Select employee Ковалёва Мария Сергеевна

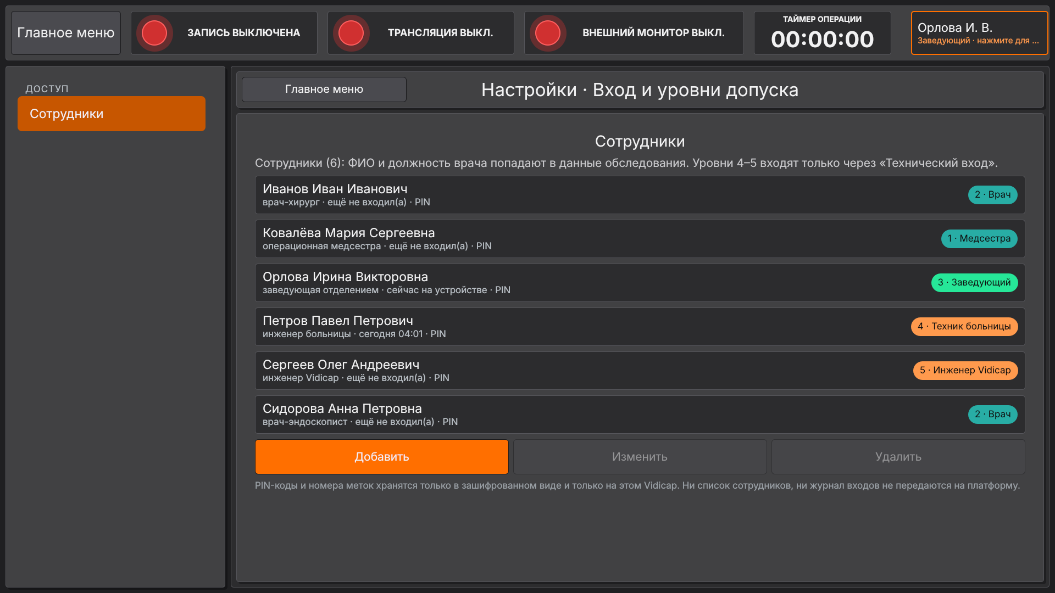[640, 239]
